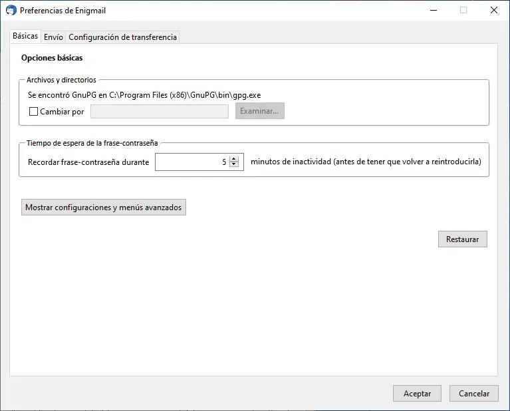
Task: Click the GnuPG path text field
Action: tap(159, 112)
